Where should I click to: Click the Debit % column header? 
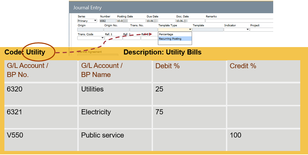click(189, 71)
